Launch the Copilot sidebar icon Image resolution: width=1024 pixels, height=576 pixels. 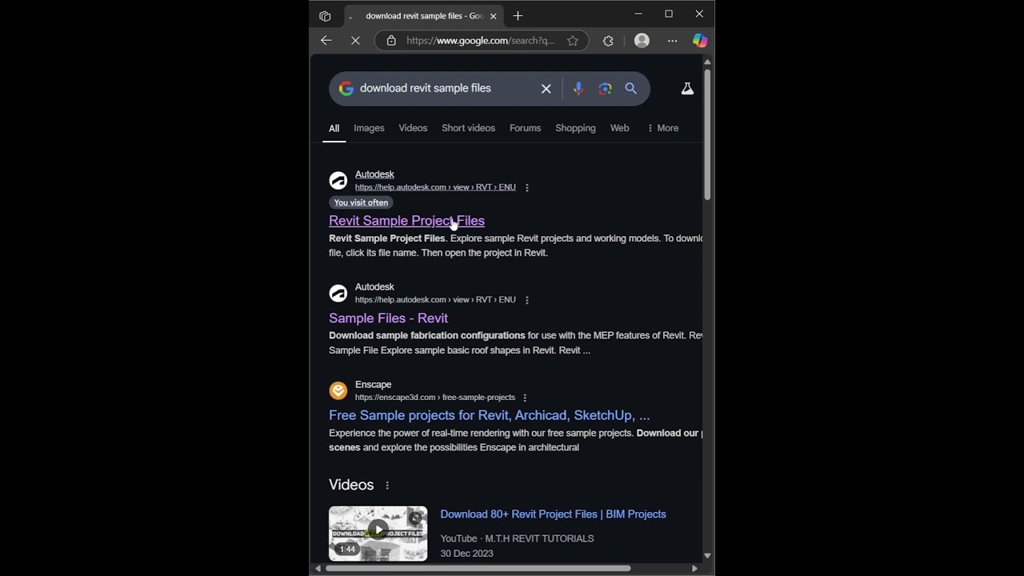click(700, 41)
